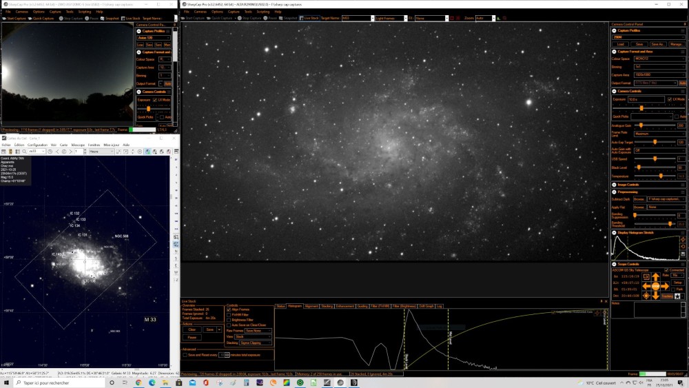Click the downward slew arrow in Scope Controls
The height and width of the screenshot is (388, 689).
pyautogui.click(x=656, y=296)
